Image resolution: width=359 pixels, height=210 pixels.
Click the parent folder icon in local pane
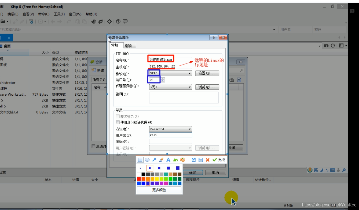point(326,46)
